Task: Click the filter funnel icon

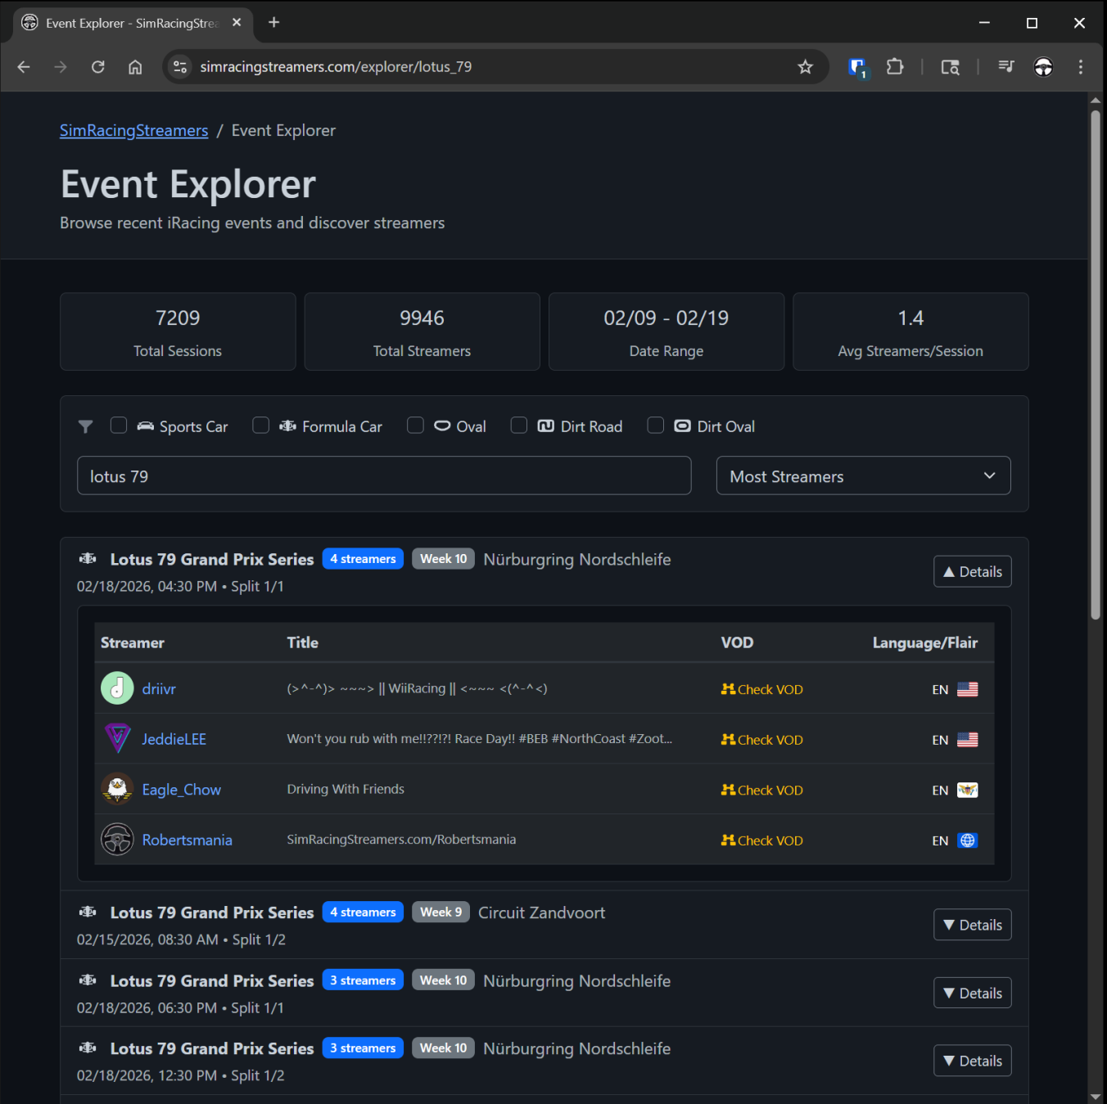Action: pos(85,426)
